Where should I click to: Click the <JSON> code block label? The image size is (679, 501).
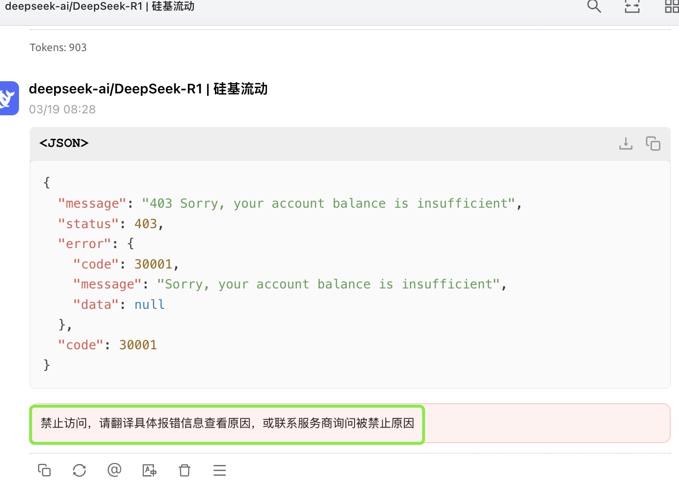coord(64,143)
